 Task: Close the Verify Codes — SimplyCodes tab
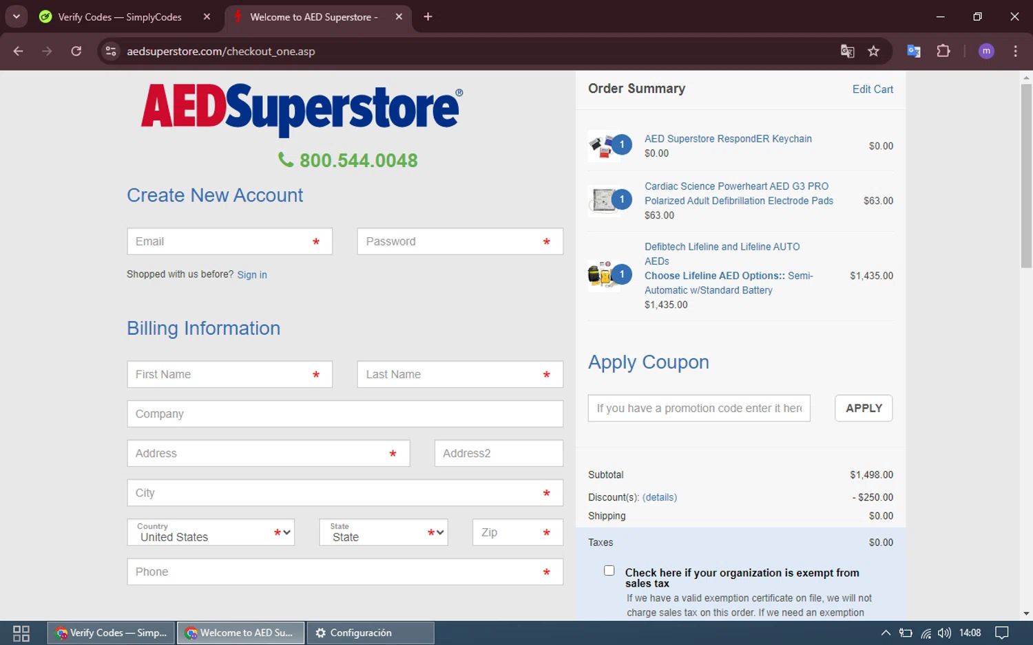(207, 17)
